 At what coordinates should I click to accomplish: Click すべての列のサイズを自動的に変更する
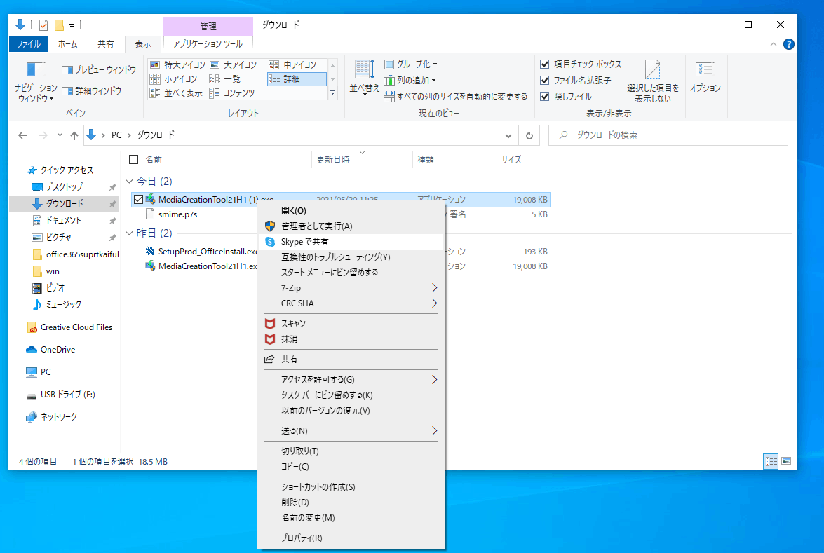coord(455,97)
